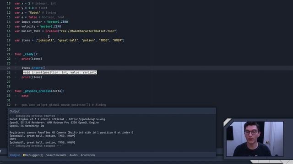Click the "HM69" string in items array

[x=118, y=40]
